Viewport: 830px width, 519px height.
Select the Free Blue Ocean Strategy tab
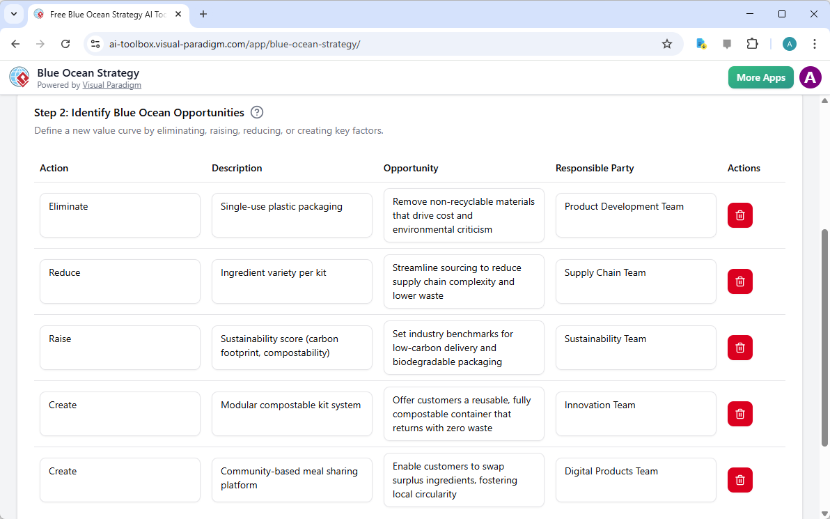coord(104,14)
